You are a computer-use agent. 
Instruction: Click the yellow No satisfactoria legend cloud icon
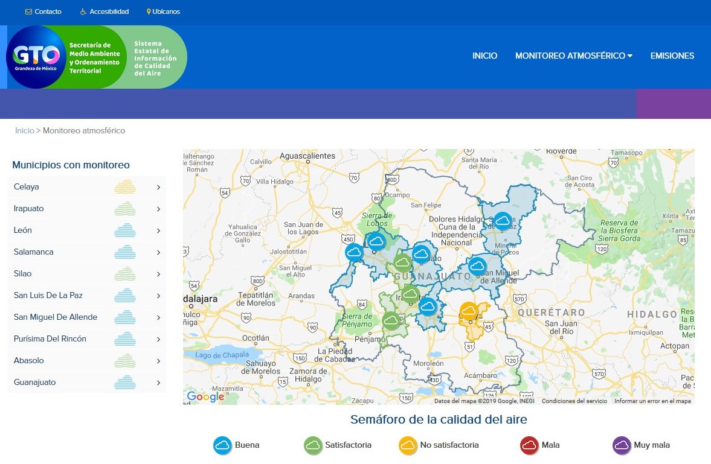point(408,445)
